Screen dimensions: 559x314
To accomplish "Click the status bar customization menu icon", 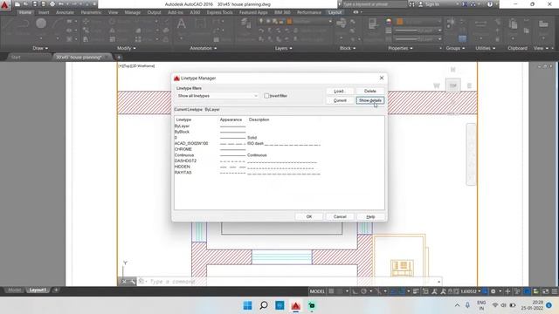I will pyautogui.click(x=555, y=291).
